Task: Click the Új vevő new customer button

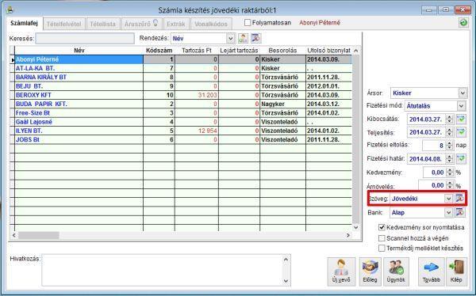Action: click(341, 271)
